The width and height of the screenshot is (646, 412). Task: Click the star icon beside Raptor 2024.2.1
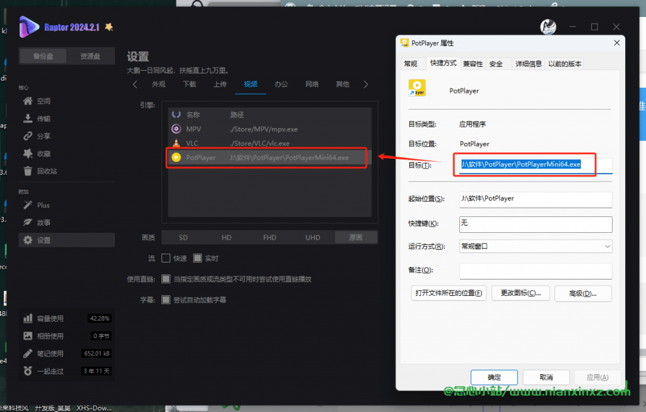pyautogui.click(x=109, y=27)
